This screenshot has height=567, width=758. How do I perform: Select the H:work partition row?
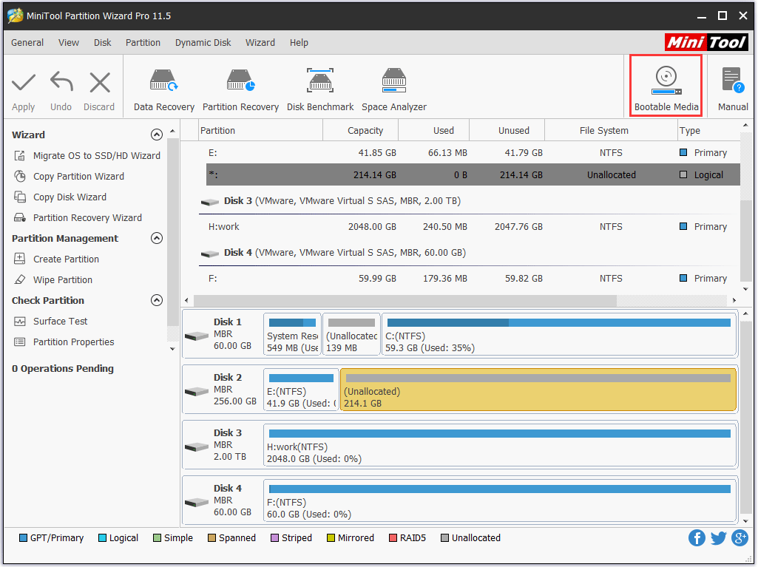(473, 227)
